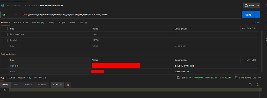The height and width of the screenshot is (98, 267).
Task: Click Save as example
Action: (246, 78)
